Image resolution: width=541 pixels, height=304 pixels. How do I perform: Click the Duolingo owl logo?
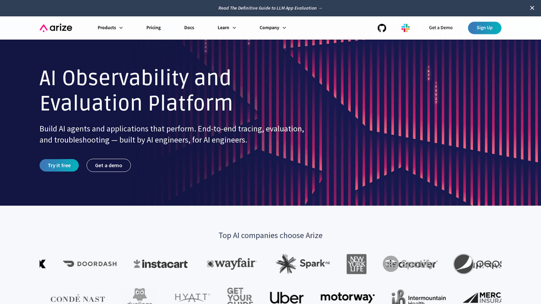click(139, 296)
